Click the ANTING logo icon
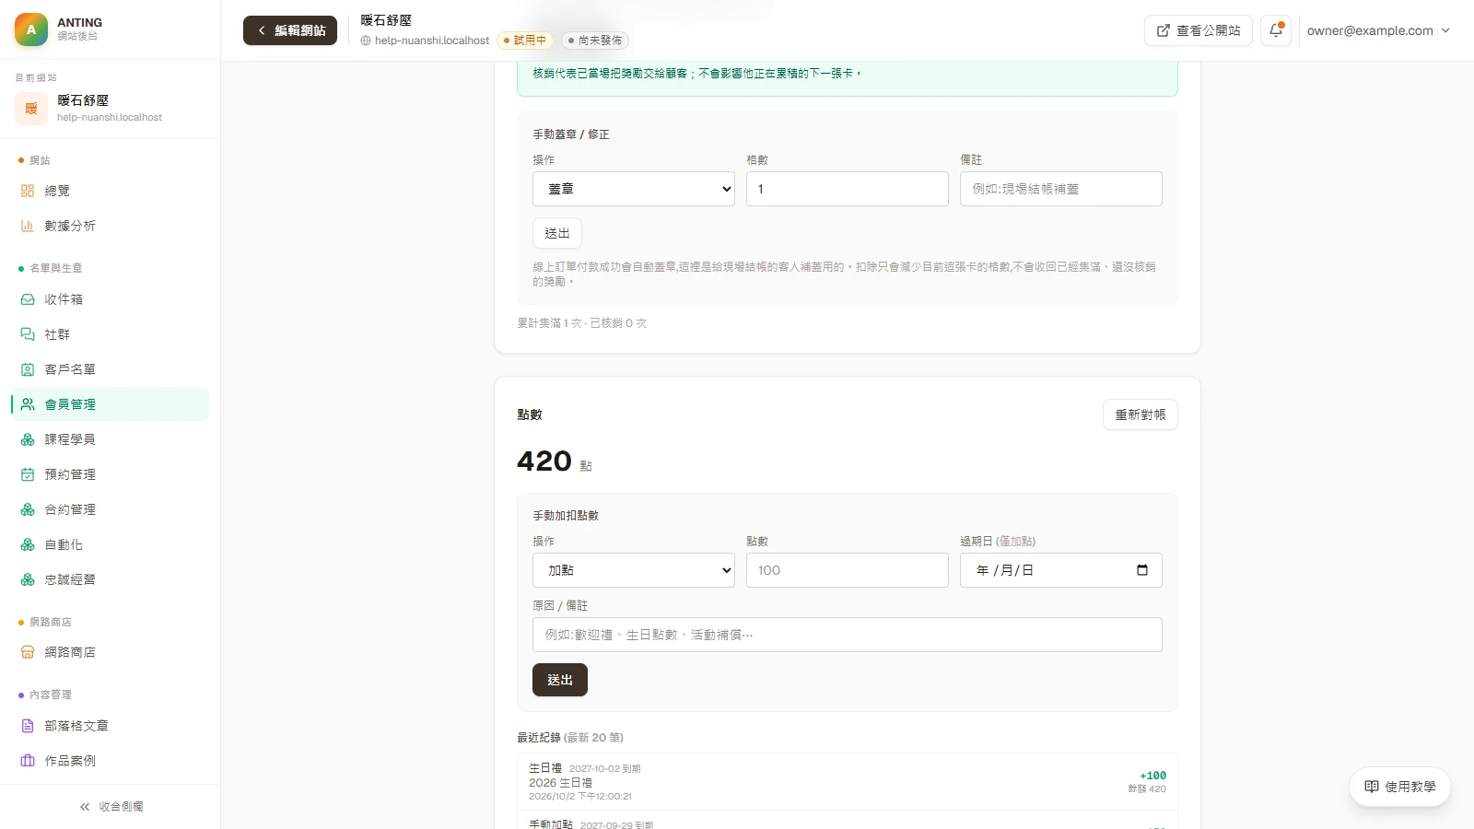 click(x=31, y=29)
